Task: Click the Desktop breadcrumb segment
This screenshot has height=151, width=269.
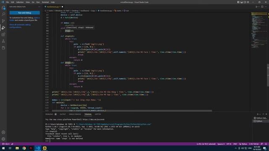Action: click(x=75, y=10)
